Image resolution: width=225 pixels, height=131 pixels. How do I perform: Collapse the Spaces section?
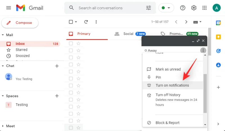click(3, 96)
